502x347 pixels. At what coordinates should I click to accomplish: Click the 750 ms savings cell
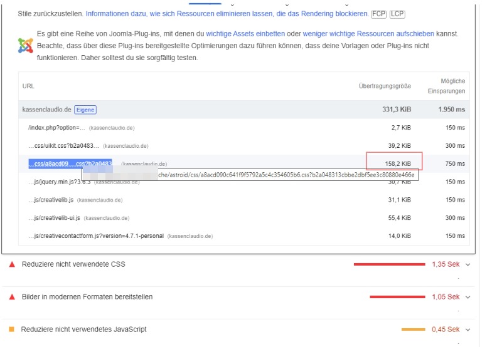pyautogui.click(x=455, y=163)
